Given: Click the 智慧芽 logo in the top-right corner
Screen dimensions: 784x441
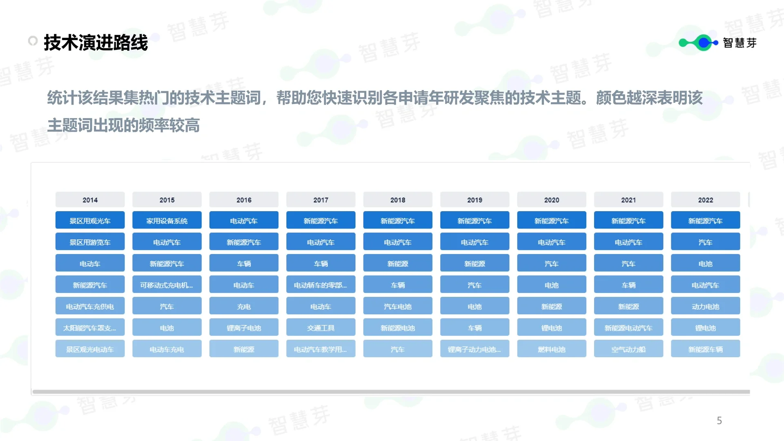Looking at the screenshot, I should point(740,43).
